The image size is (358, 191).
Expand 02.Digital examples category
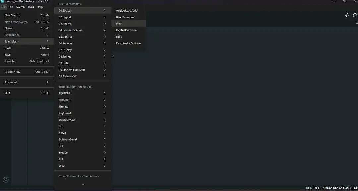click(83, 17)
